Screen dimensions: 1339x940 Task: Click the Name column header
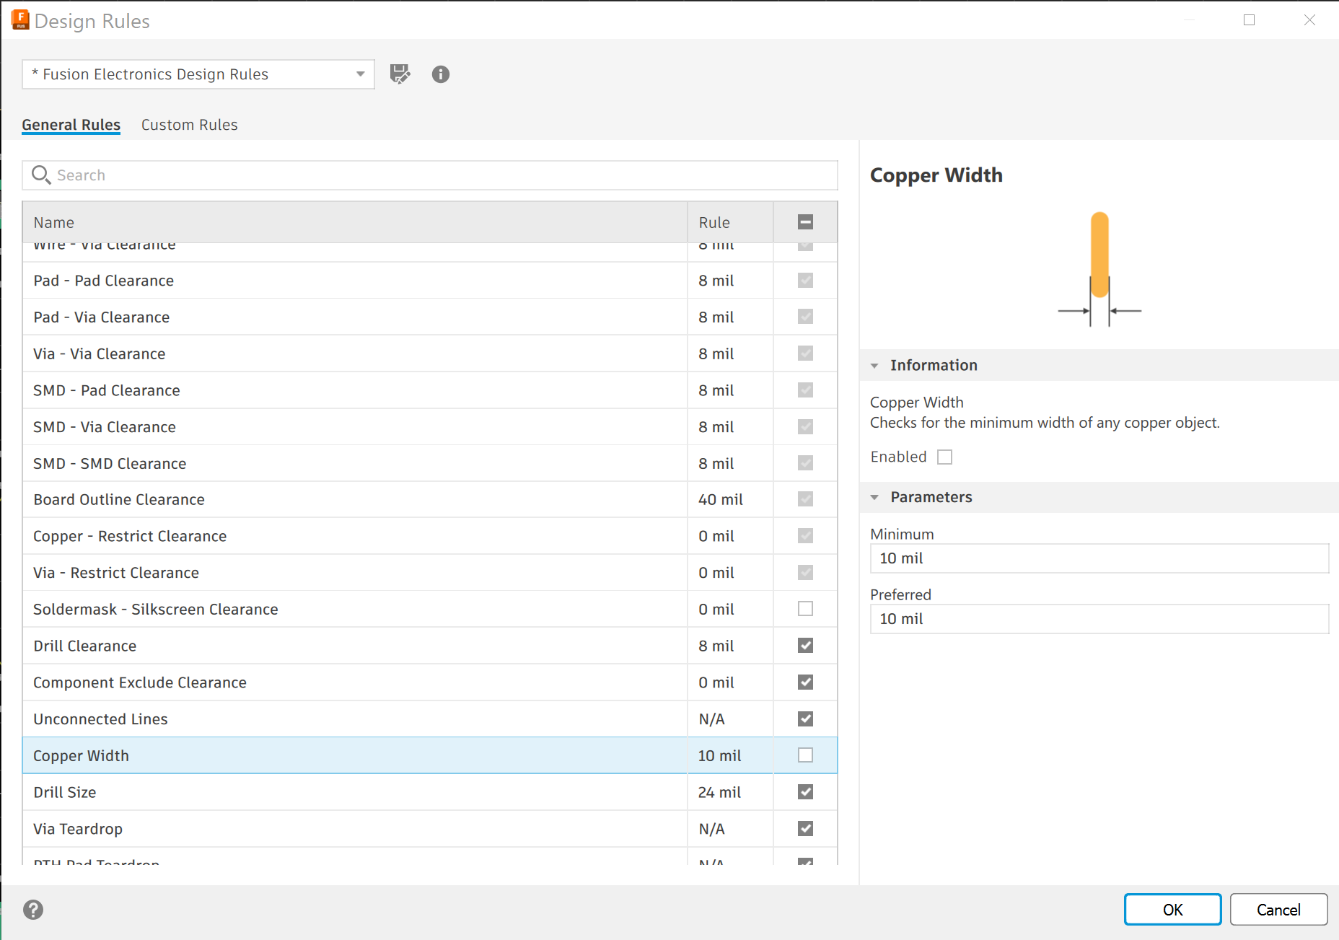point(355,222)
